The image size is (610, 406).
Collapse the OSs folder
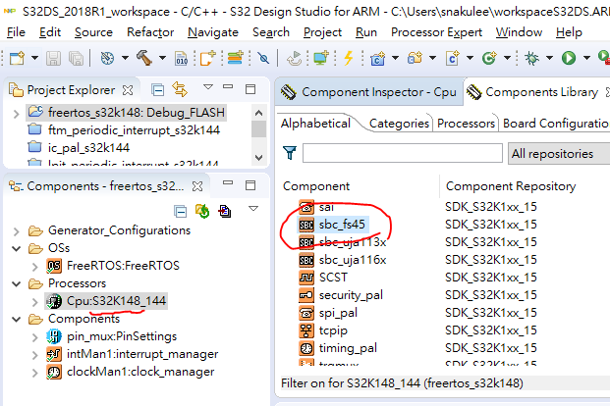(x=17, y=248)
